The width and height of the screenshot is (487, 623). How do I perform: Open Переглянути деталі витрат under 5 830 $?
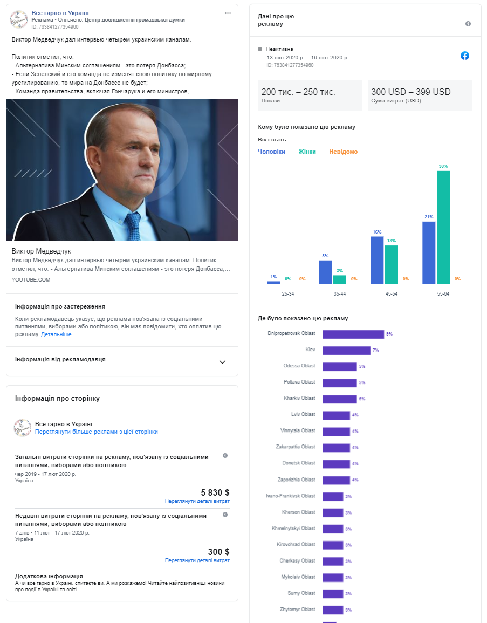click(x=197, y=501)
